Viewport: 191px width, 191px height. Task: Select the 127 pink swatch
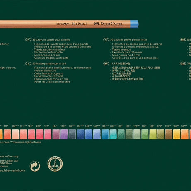48,134
